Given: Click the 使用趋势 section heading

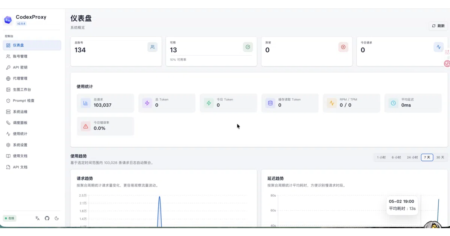Looking at the screenshot, I should 79,156.
